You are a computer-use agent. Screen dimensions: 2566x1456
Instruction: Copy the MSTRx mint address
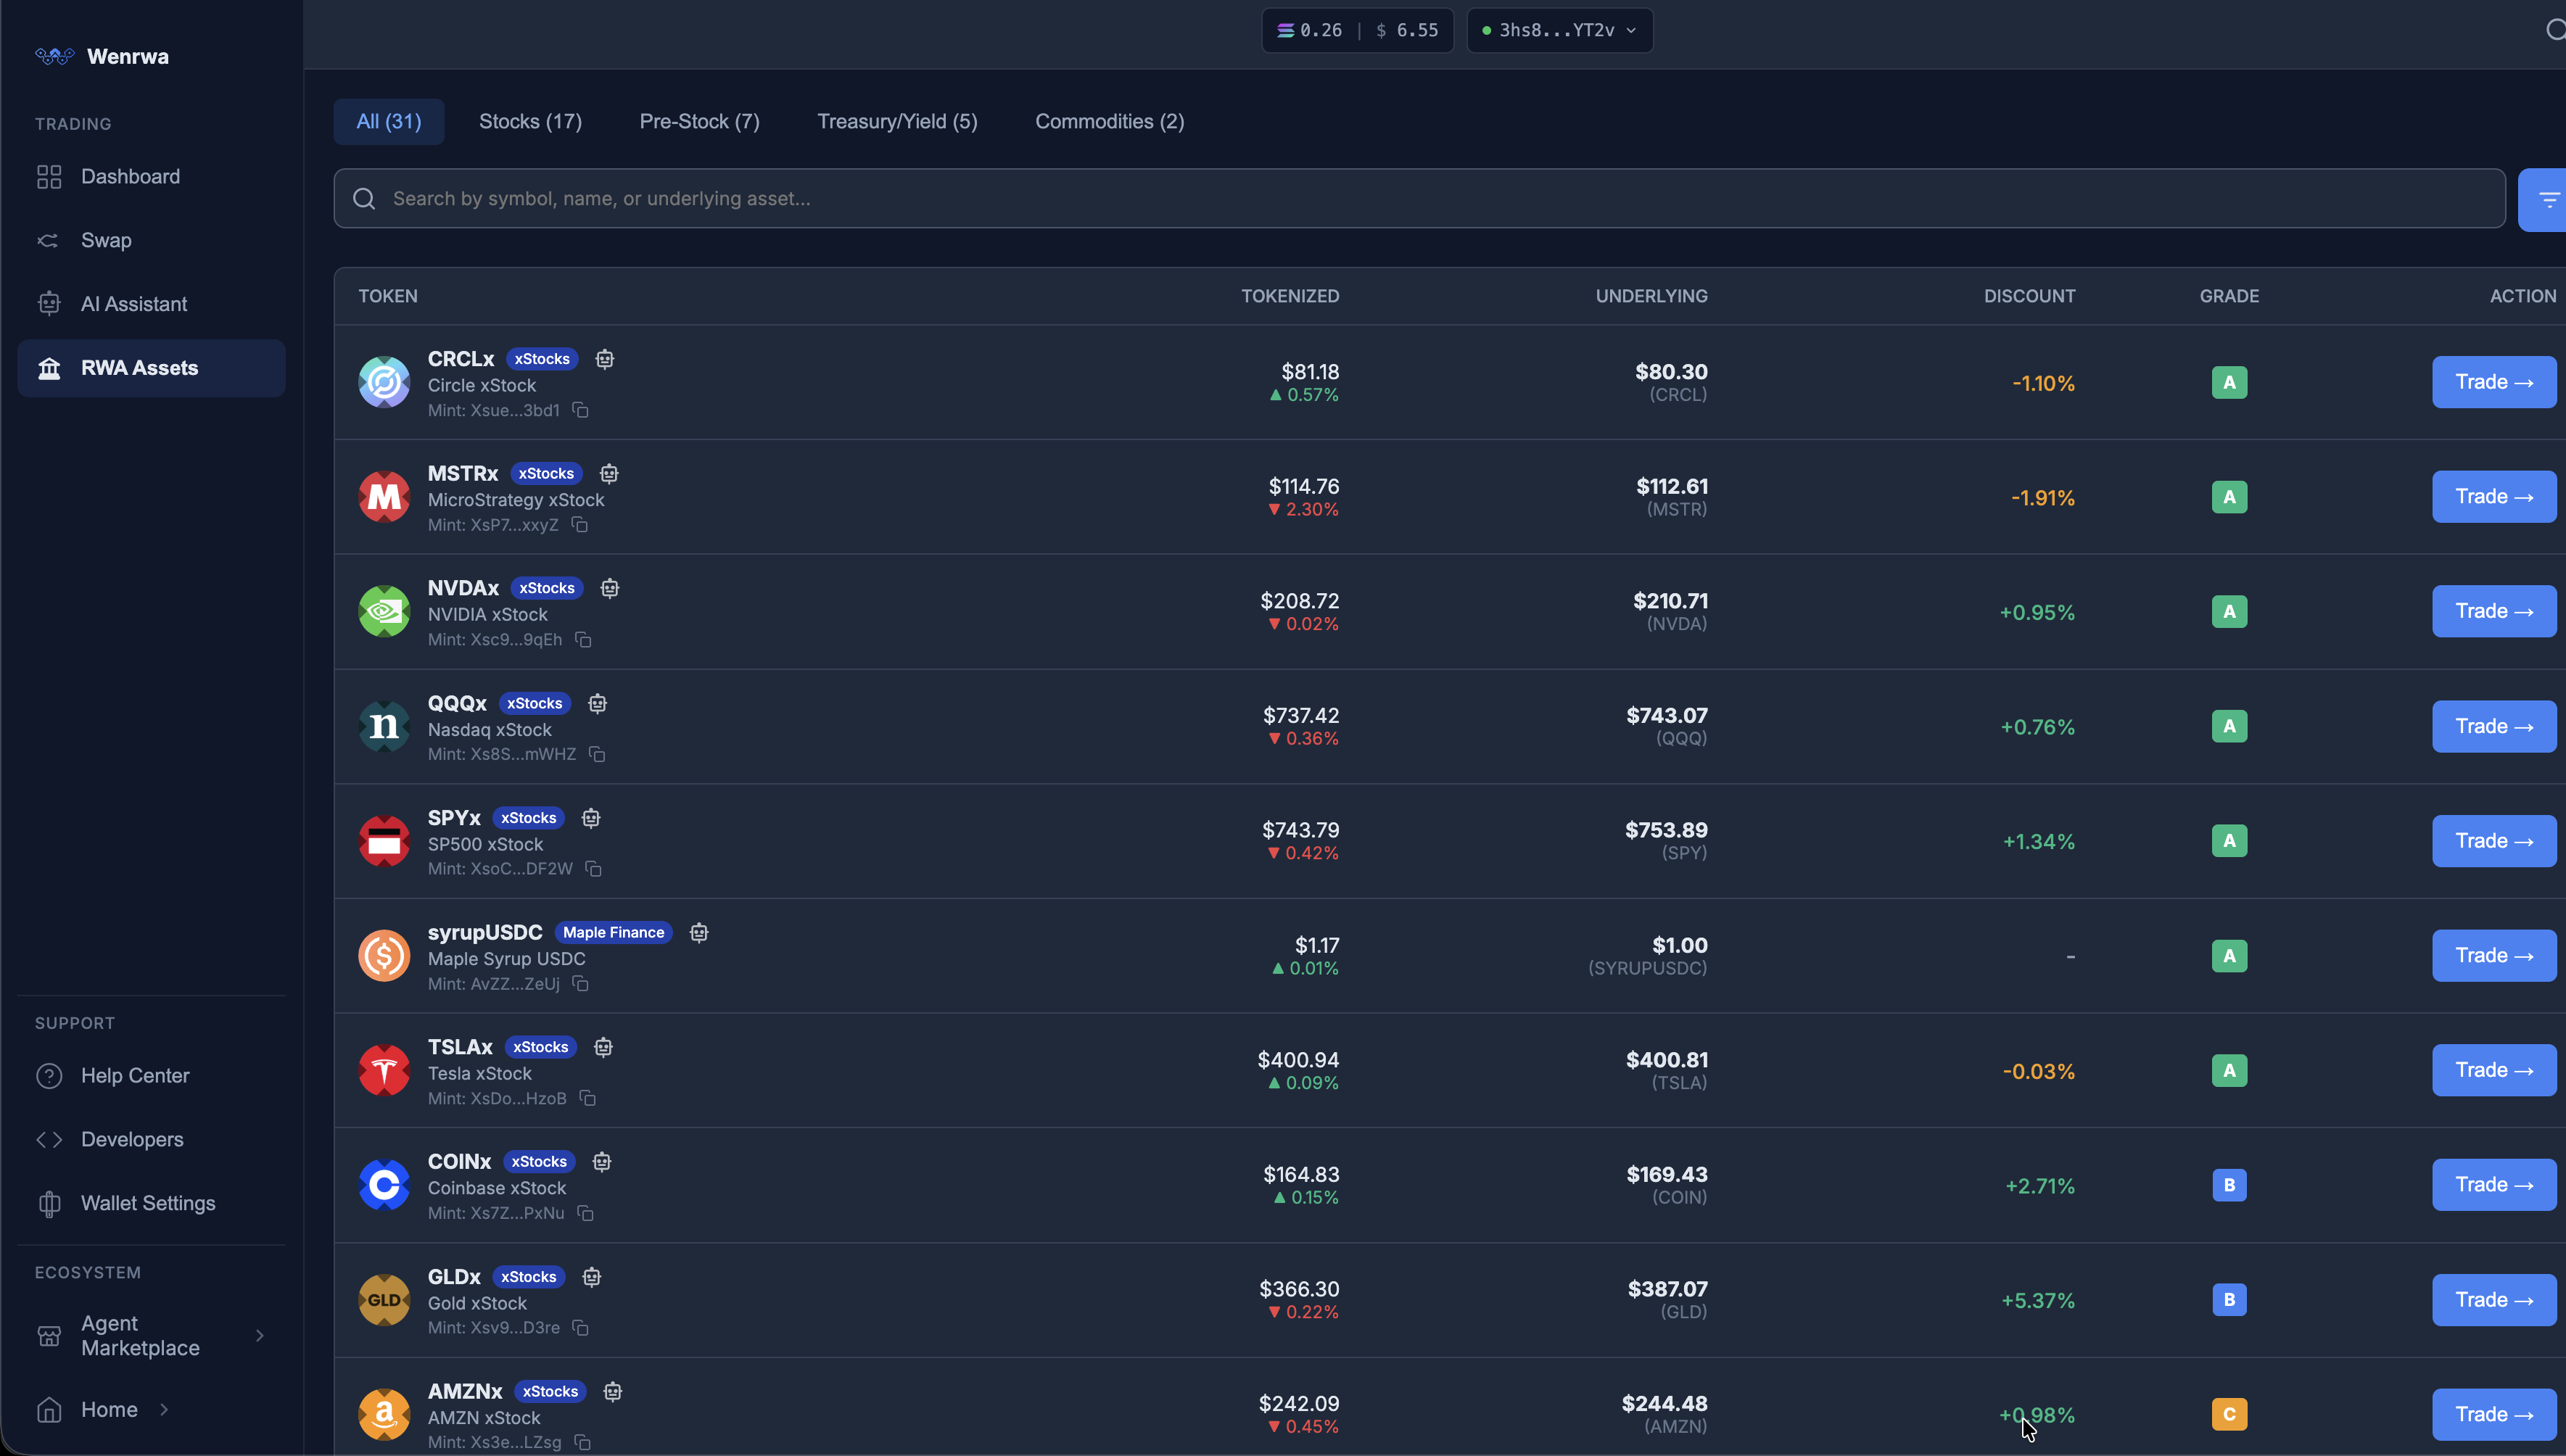pos(579,525)
